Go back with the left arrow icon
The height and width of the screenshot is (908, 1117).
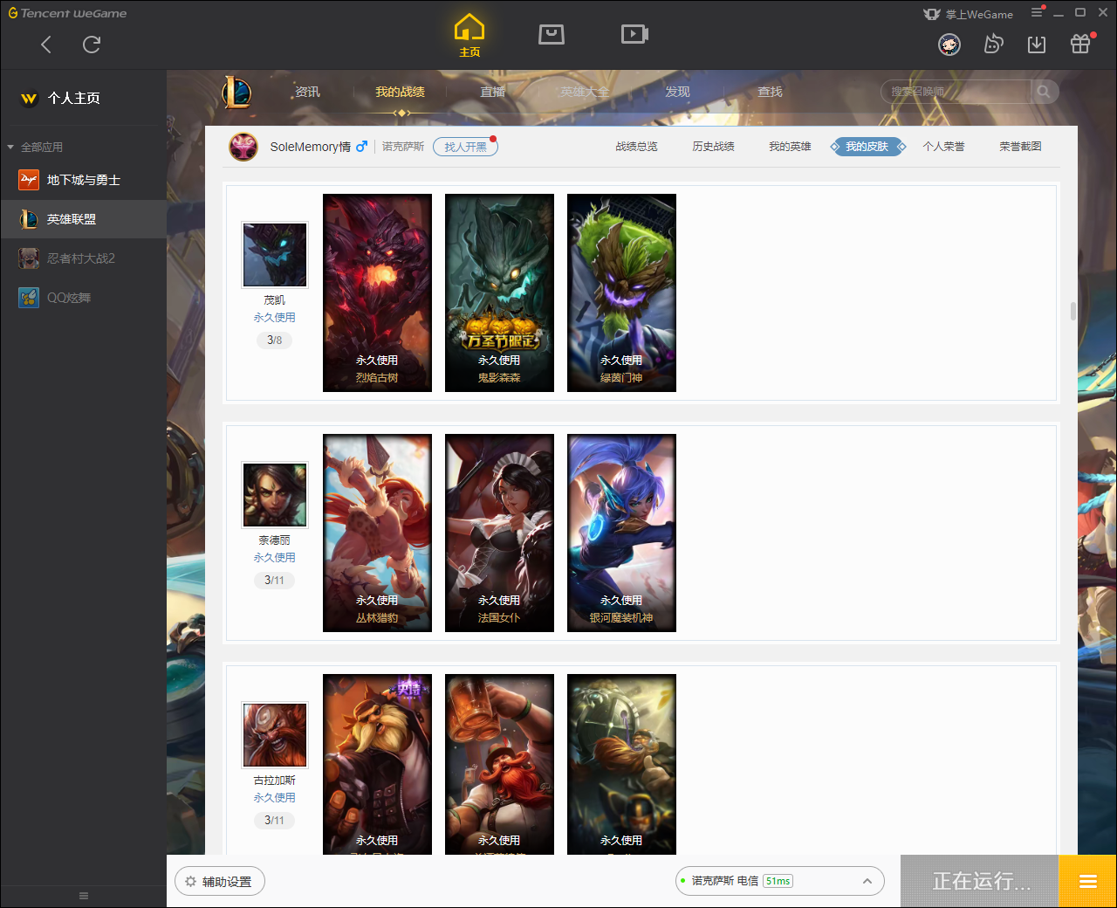pos(46,45)
